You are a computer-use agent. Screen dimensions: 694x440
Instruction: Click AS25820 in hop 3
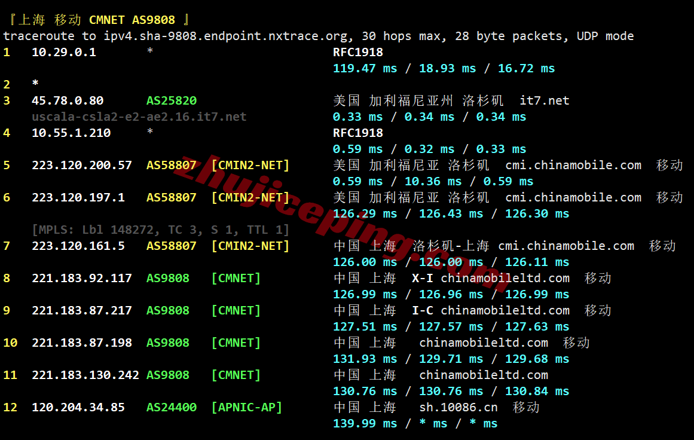click(172, 100)
